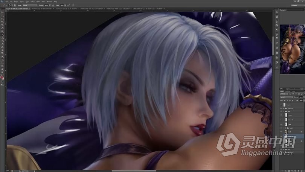Open the Filter menu

click(38, 2)
